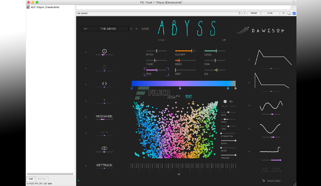Click the ellipsis button beside the comment field
The image size is (321, 186).
pos(294,8)
